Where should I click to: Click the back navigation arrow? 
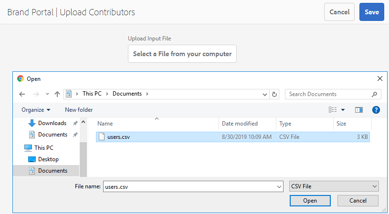pyautogui.click(x=22, y=94)
